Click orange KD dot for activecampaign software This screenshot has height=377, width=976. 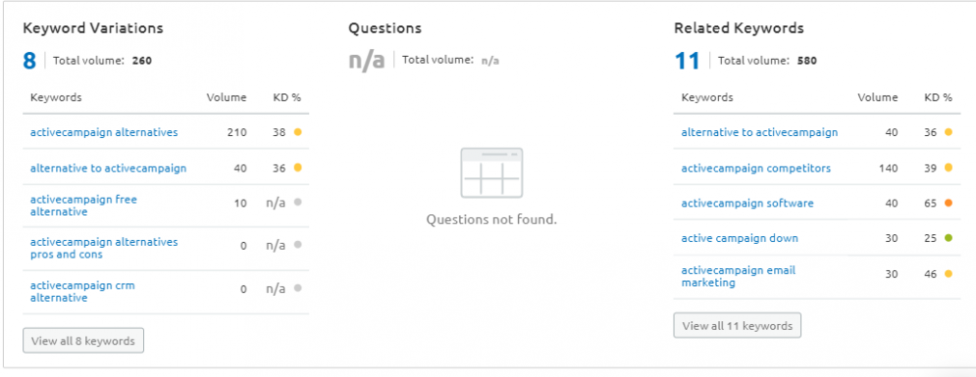pos(949,203)
